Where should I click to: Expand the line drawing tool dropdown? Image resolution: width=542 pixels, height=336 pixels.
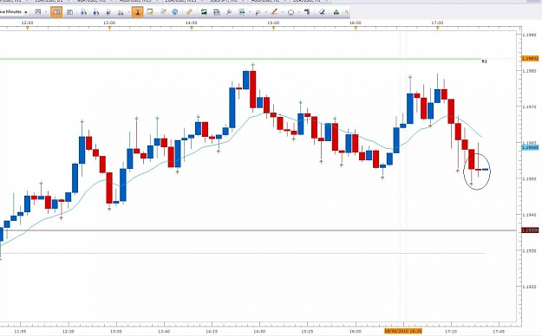[x=283, y=12]
